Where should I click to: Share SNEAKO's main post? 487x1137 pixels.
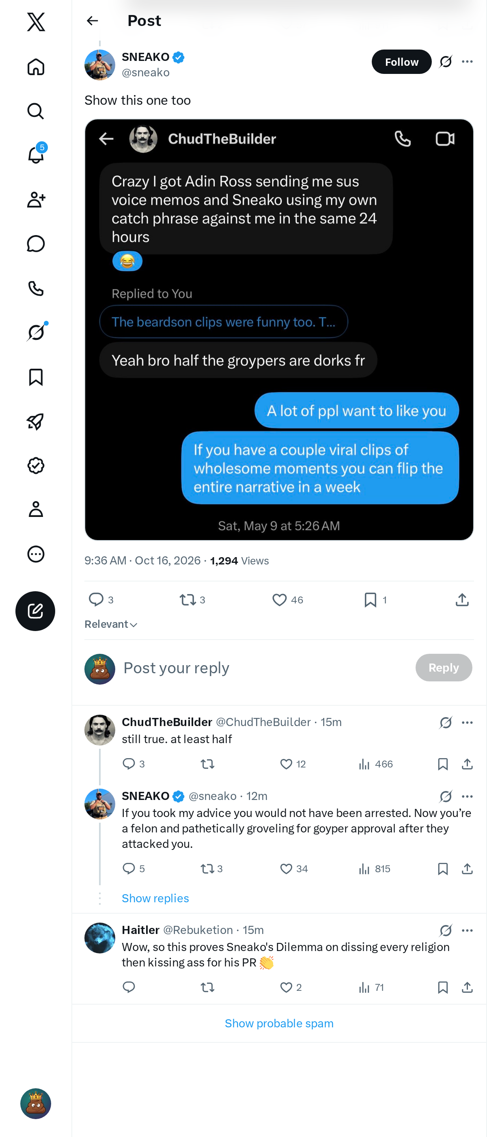(x=462, y=599)
